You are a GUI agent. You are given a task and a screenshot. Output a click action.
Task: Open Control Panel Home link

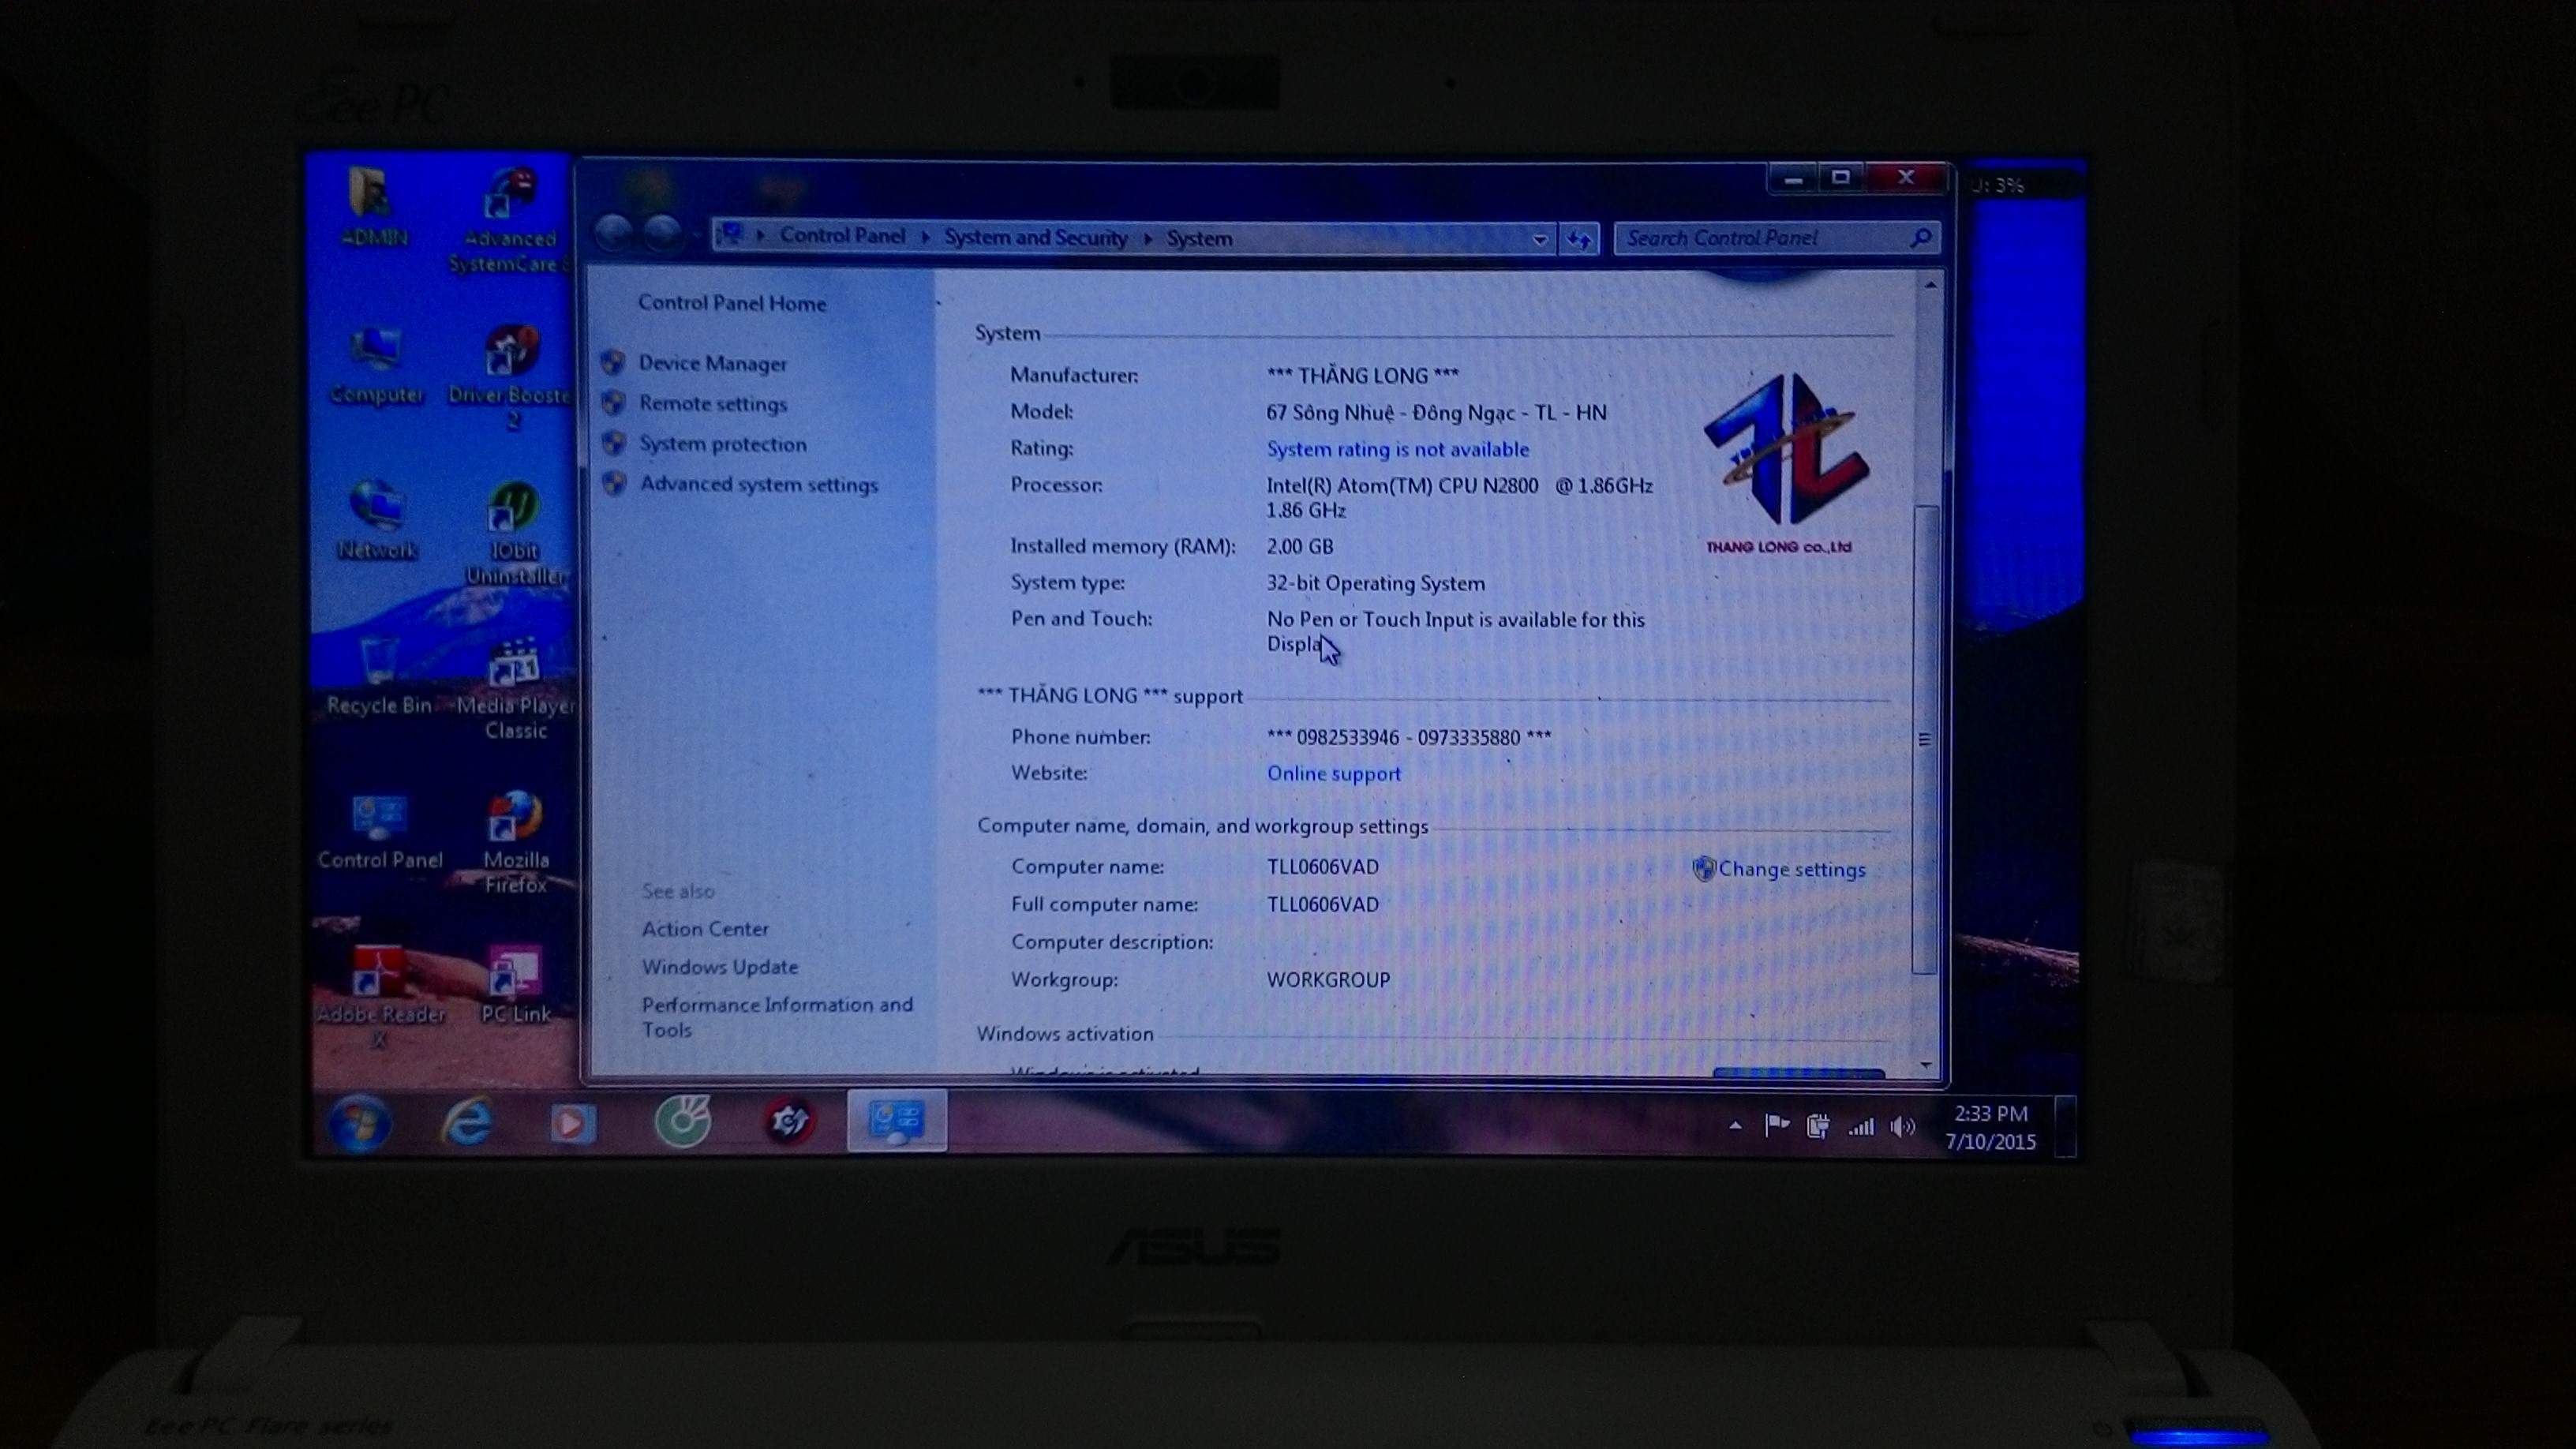pos(732,303)
